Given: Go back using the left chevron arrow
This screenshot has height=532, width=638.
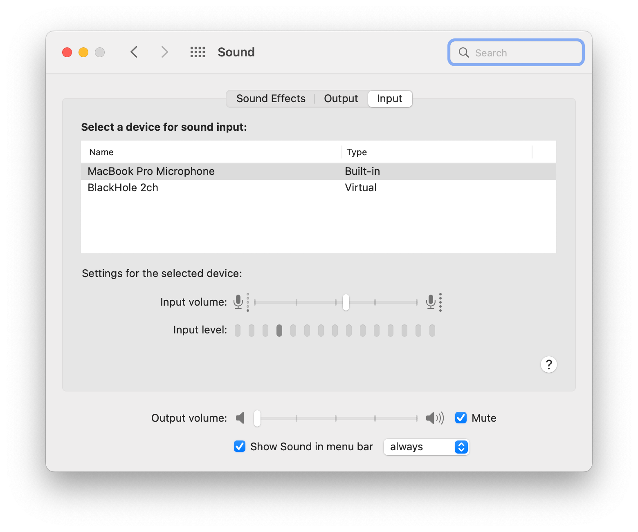Looking at the screenshot, I should (x=134, y=52).
